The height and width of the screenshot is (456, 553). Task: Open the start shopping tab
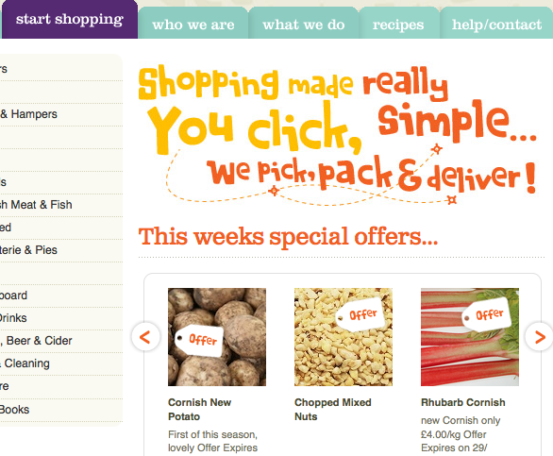[70, 20]
